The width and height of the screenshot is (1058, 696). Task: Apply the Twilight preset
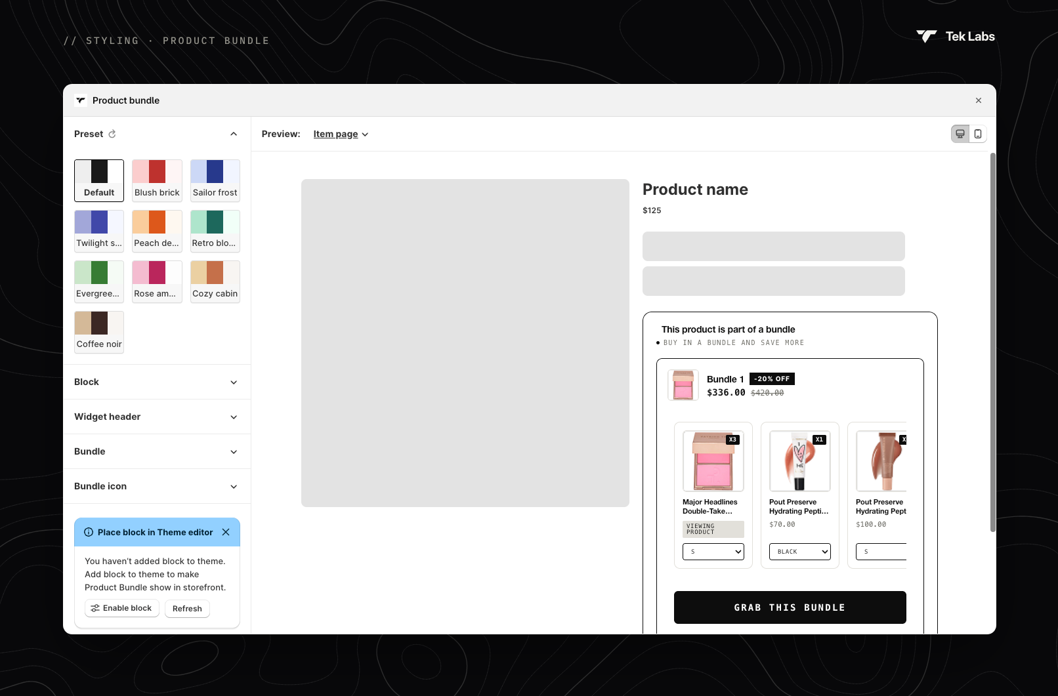[99, 231]
